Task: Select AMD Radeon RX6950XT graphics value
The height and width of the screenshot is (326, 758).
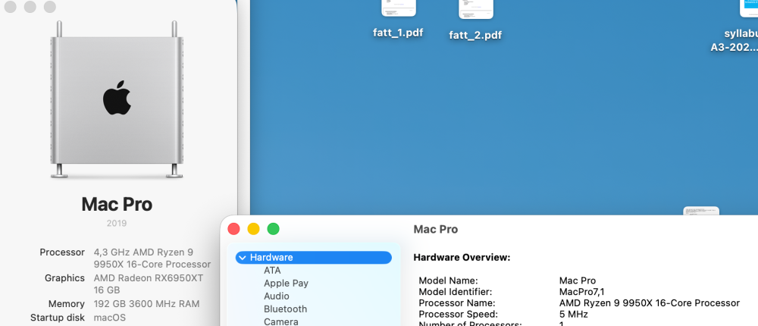Action: (149, 284)
